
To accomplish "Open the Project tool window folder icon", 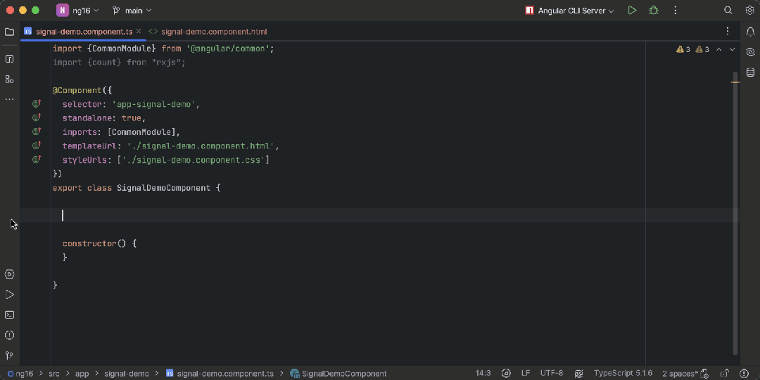I will coord(9,32).
